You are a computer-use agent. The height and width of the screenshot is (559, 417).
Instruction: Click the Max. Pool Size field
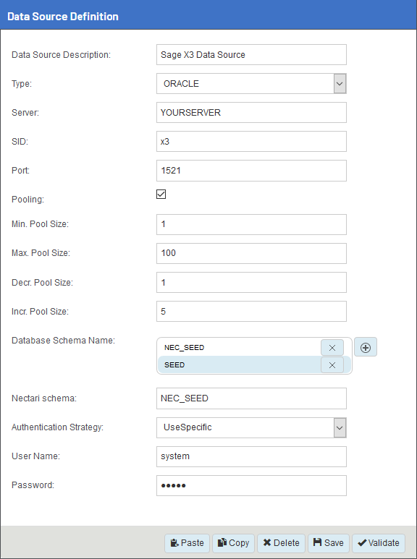coord(251,253)
